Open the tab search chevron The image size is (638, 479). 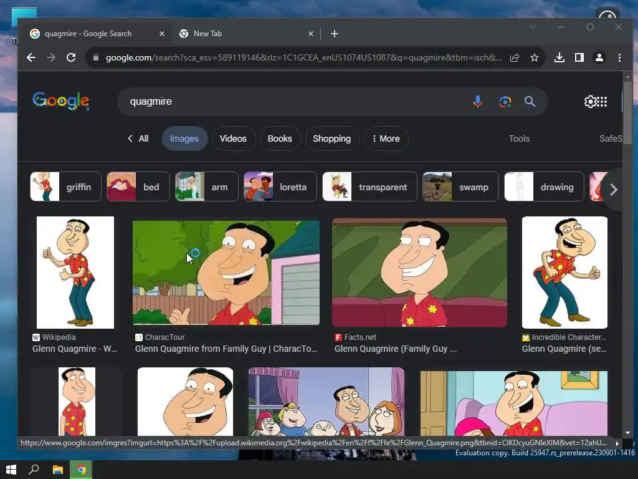(533, 27)
